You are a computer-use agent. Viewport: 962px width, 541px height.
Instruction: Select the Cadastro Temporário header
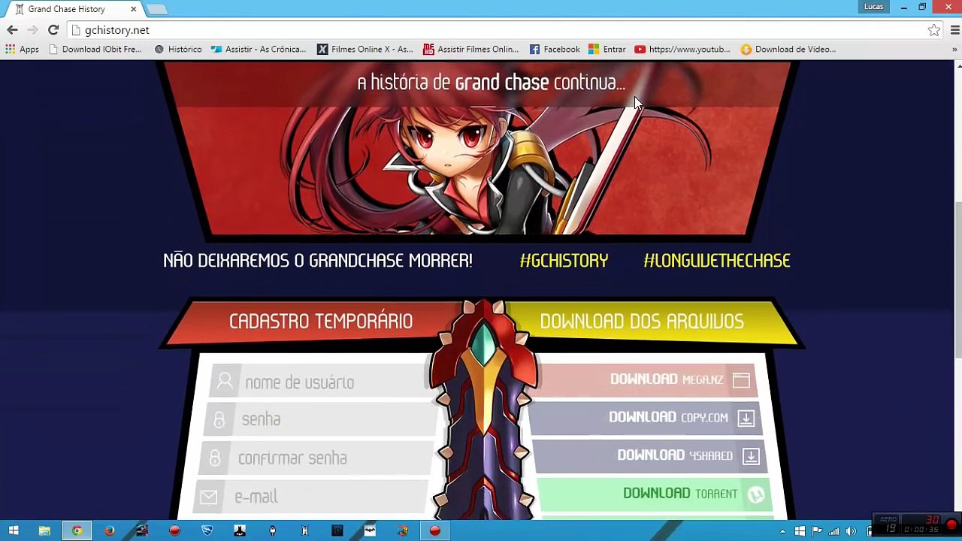321,322
